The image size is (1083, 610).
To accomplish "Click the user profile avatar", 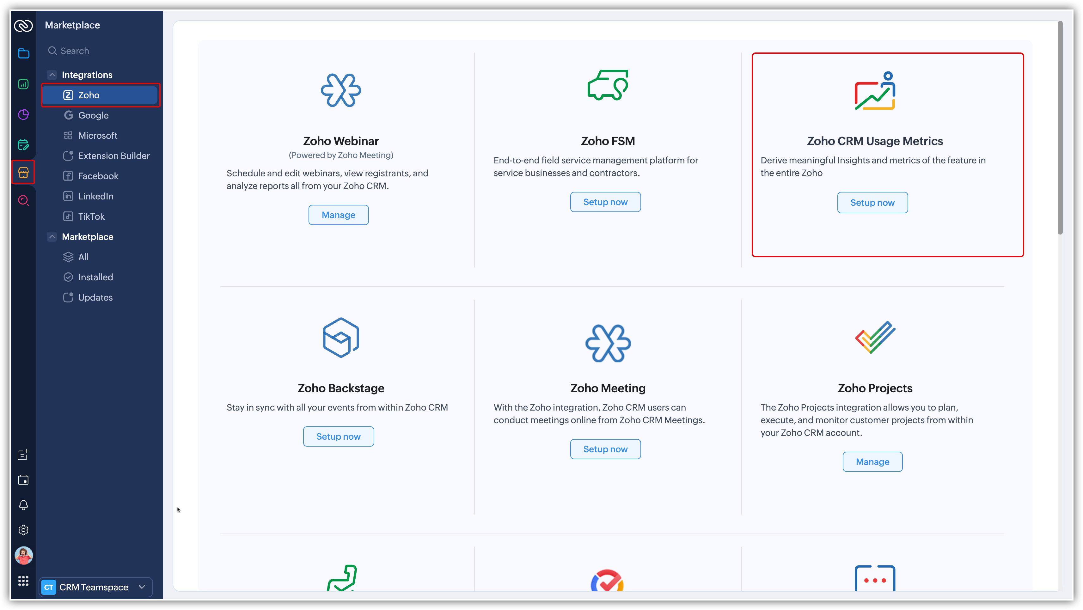I will click(23, 556).
